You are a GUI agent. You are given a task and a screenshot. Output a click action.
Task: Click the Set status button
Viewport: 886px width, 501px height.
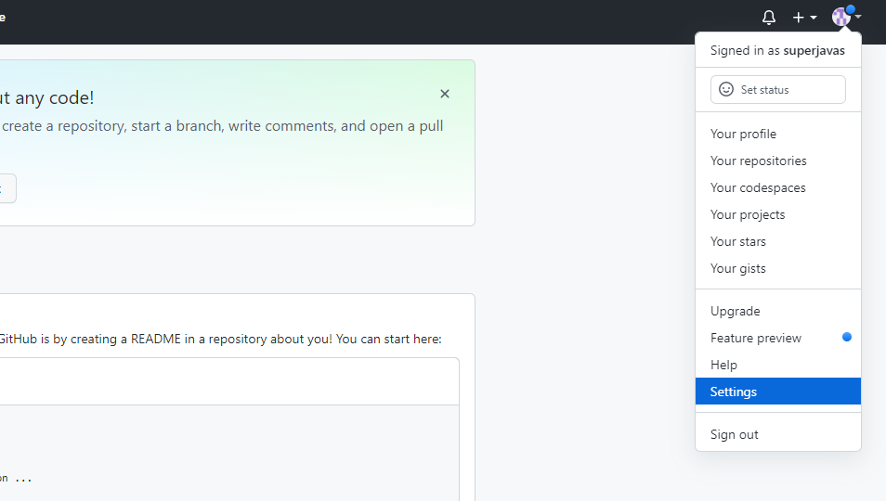tap(778, 90)
